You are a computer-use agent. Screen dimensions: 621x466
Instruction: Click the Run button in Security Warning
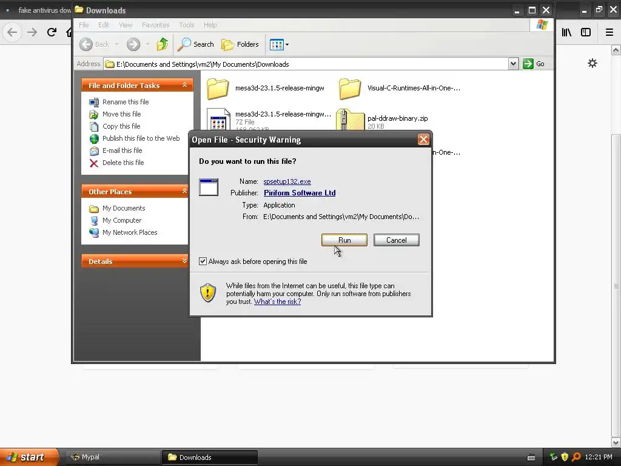pos(344,240)
